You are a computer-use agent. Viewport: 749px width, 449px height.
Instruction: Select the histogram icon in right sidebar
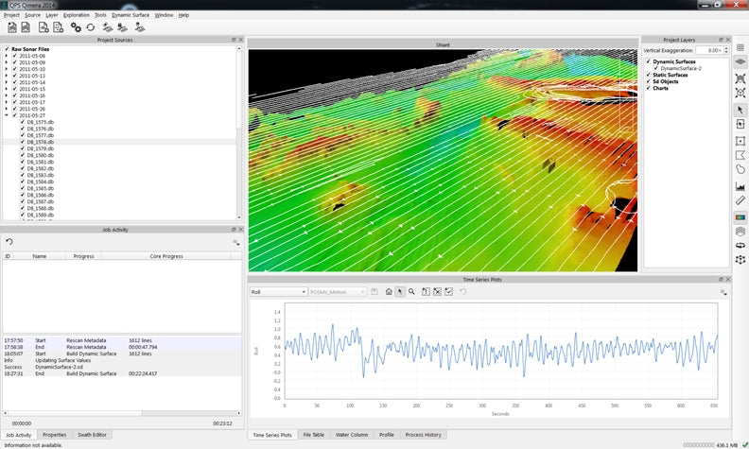pyautogui.click(x=740, y=185)
